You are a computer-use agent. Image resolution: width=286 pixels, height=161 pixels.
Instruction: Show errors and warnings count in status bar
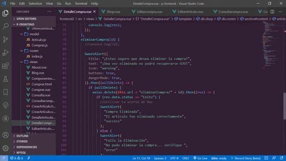(17, 158)
